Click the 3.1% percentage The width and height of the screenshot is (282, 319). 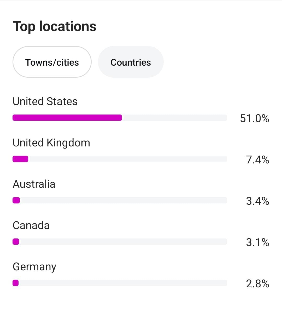(257, 242)
